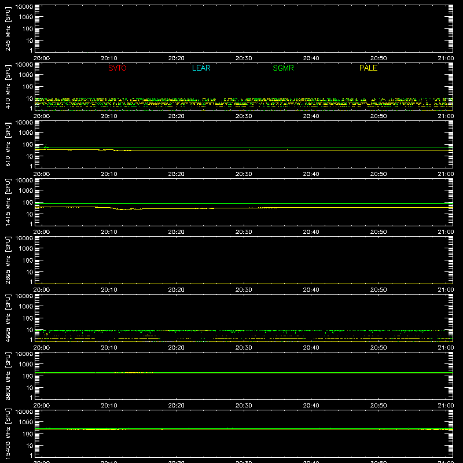Screen dimensions: 463x463
Task: Click the green SGMR station label
Action: pos(283,68)
